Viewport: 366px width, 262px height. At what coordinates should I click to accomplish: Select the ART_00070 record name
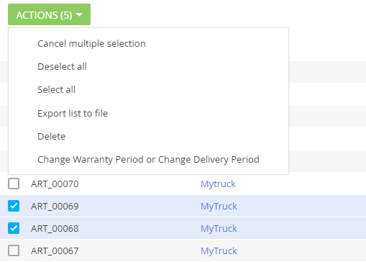55,184
